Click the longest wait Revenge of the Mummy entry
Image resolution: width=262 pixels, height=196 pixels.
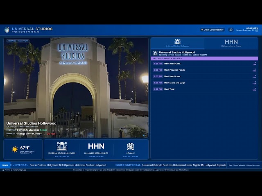(31, 134)
